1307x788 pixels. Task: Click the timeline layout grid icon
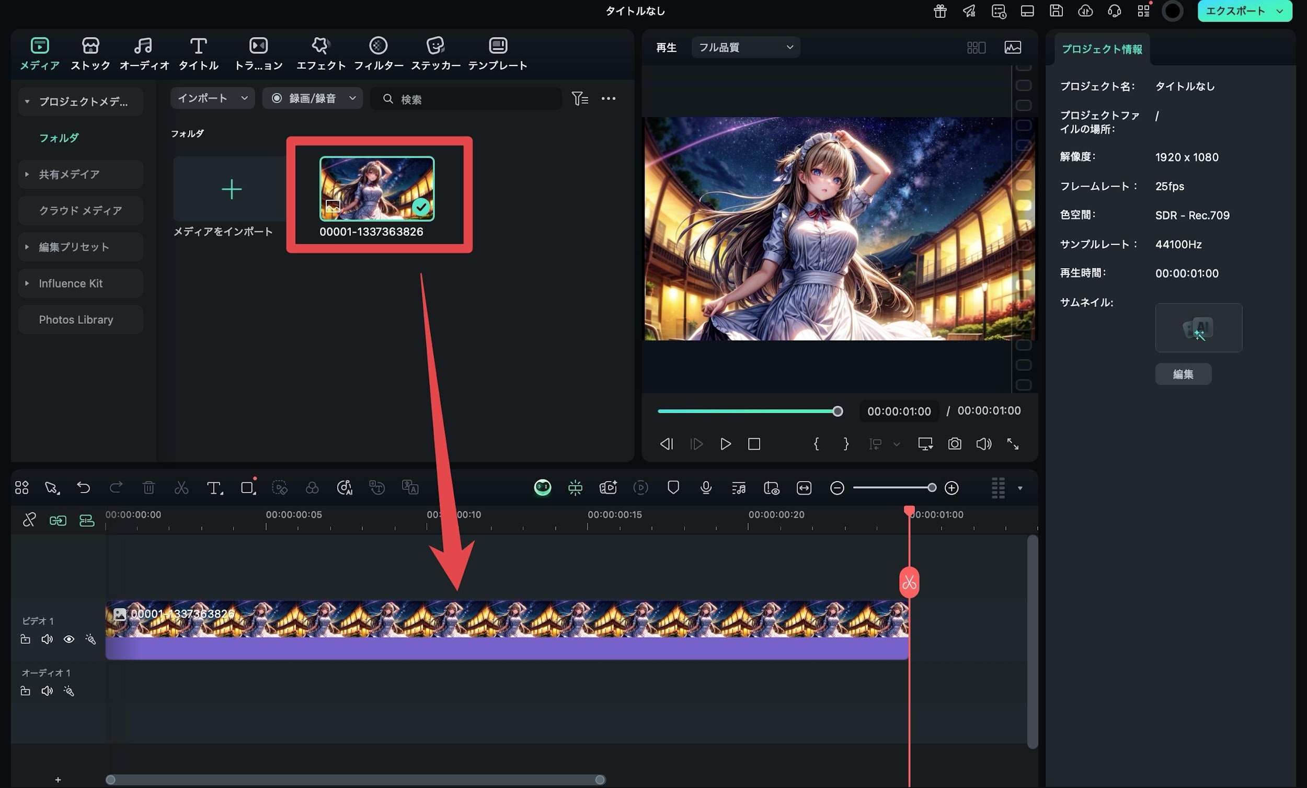22,487
